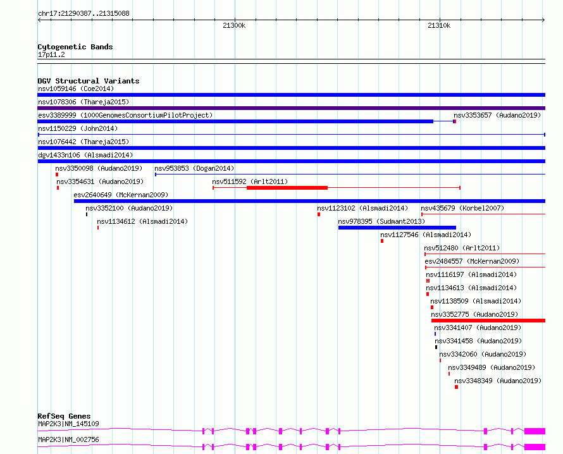Click the red marker under nsv3354631
563x454 pixels.
(58, 188)
